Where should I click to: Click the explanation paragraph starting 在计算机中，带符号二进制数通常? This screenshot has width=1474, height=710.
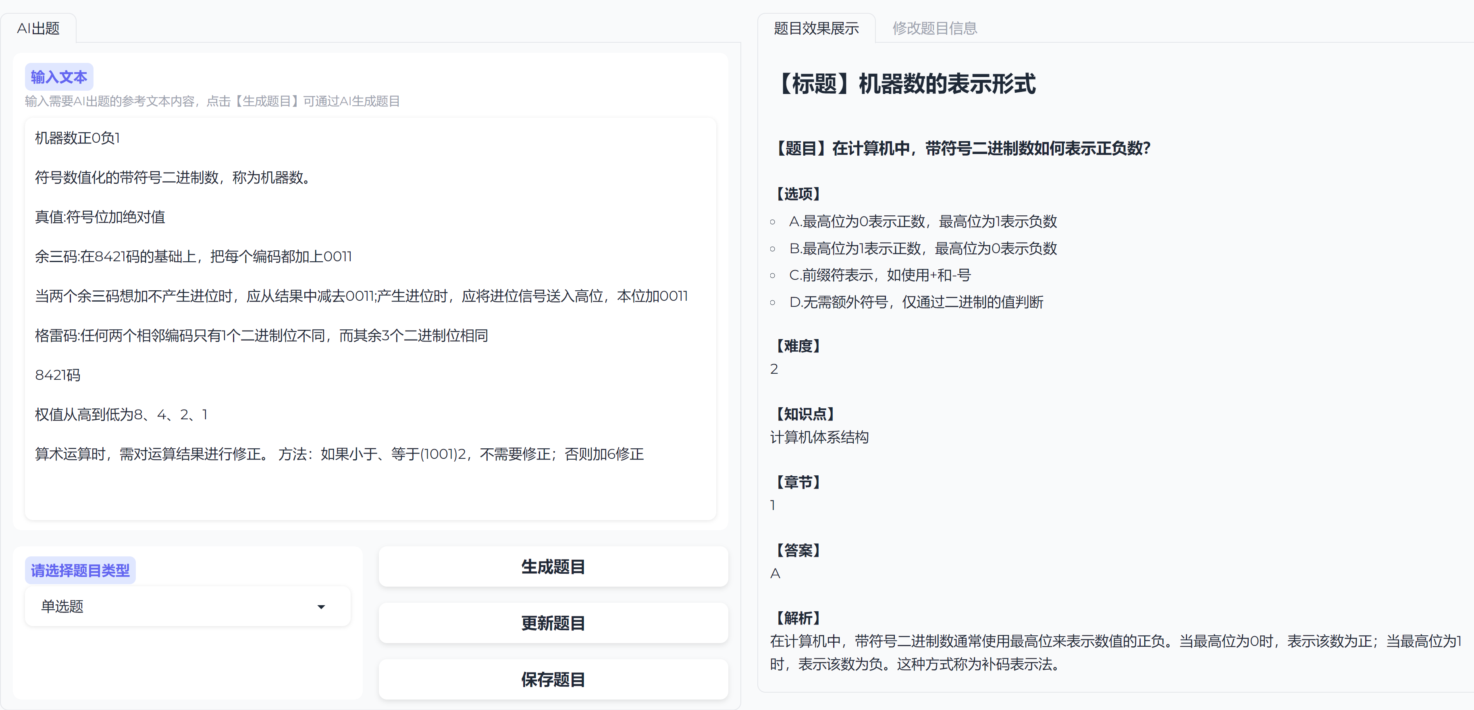coord(1116,653)
